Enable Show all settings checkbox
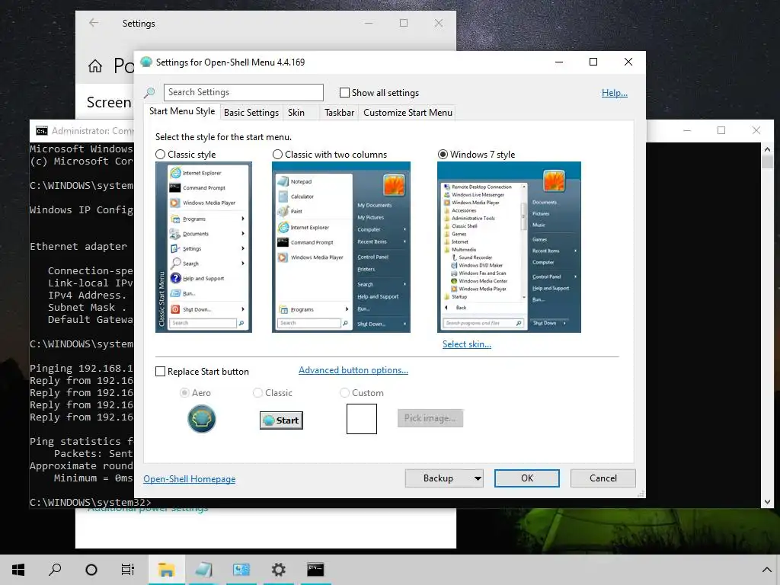The height and width of the screenshot is (585, 780). pyautogui.click(x=344, y=92)
